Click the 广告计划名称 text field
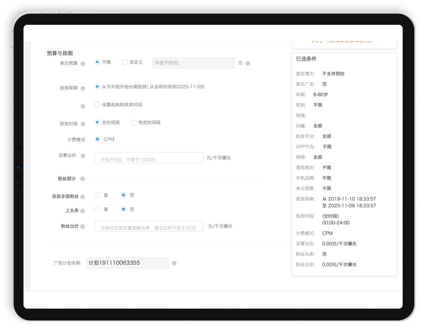421x327 pixels. [127, 263]
